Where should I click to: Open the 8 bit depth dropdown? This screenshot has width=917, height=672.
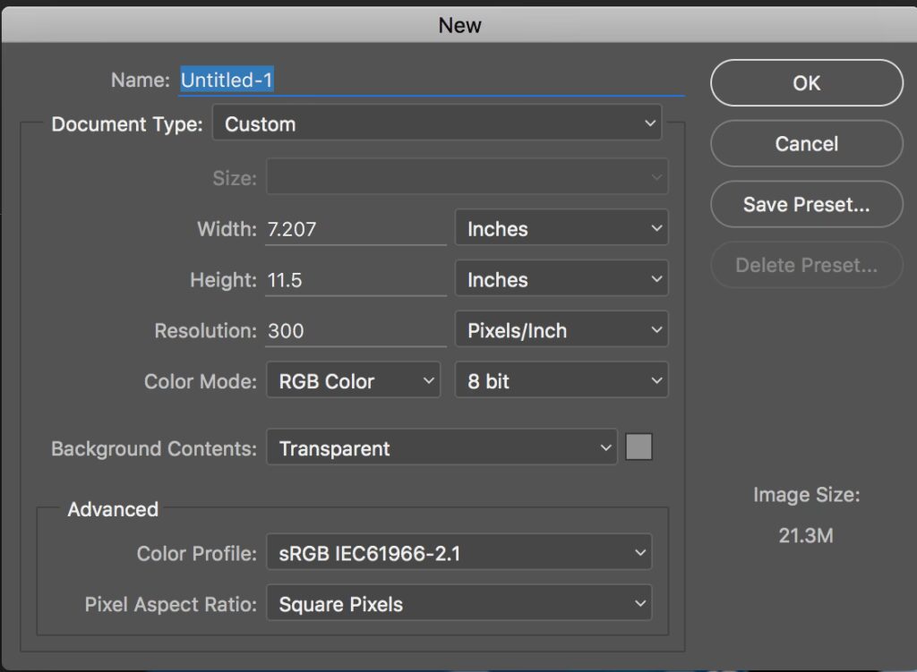pyautogui.click(x=561, y=382)
